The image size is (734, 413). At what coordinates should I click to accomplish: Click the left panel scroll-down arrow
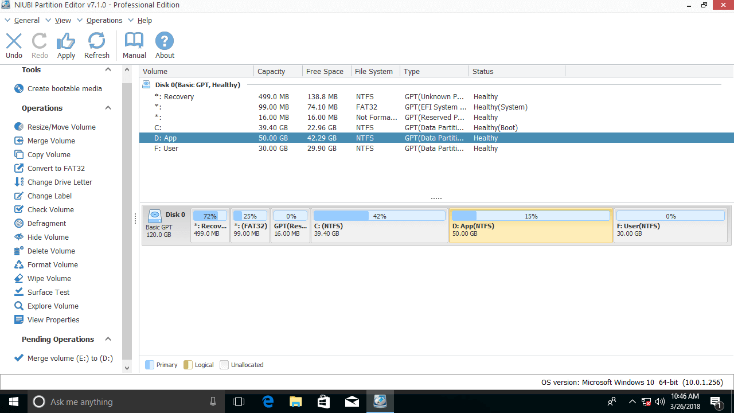127,368
